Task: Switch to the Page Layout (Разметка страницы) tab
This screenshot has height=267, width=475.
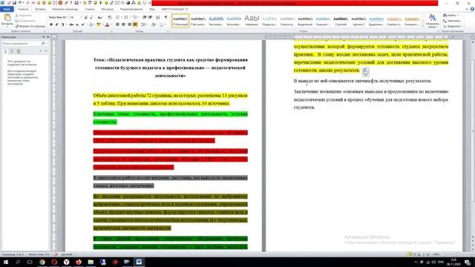Action: tap(65, 9)
